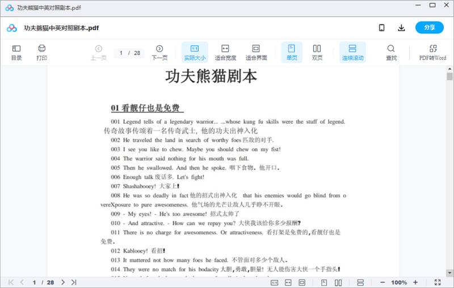Jump to last page in bottom bar
Screen dimensions: 454x288
coord(74,282)
